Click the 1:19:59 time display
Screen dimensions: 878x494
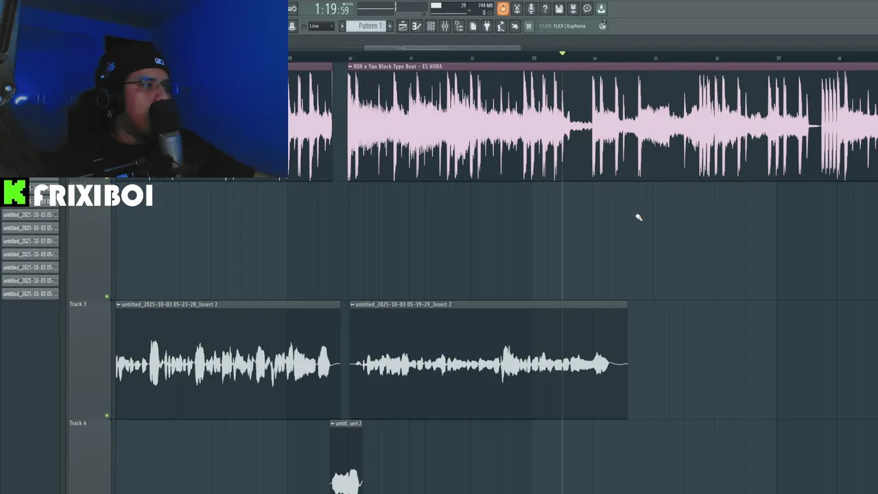(333, 9)
